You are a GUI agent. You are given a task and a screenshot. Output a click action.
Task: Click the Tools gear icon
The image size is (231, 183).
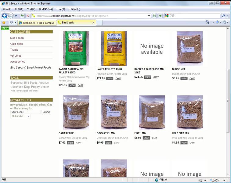[225, 22]
